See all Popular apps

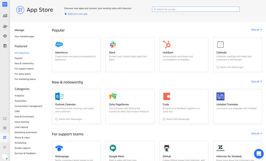[x=257, y=29]
